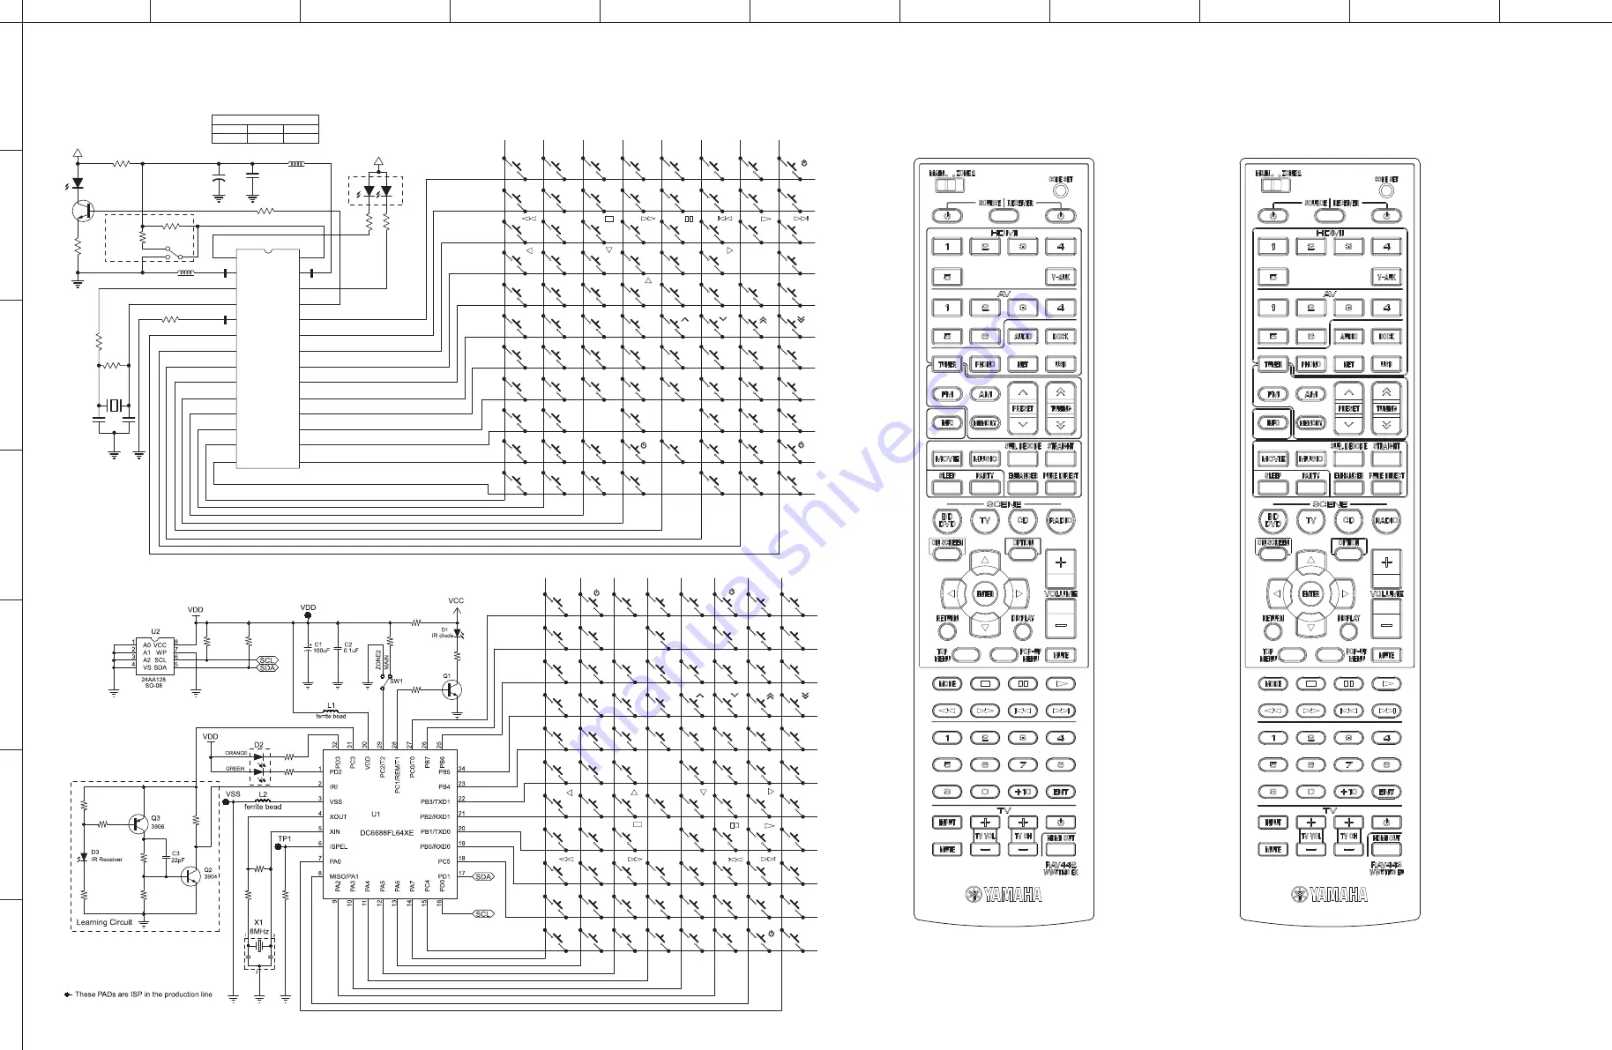1612x1050 pixels.
Task: Click PHONO button on left remote
Action: [985, 364]
